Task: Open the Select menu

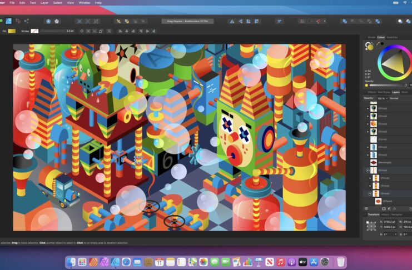Action: point(58,3)
